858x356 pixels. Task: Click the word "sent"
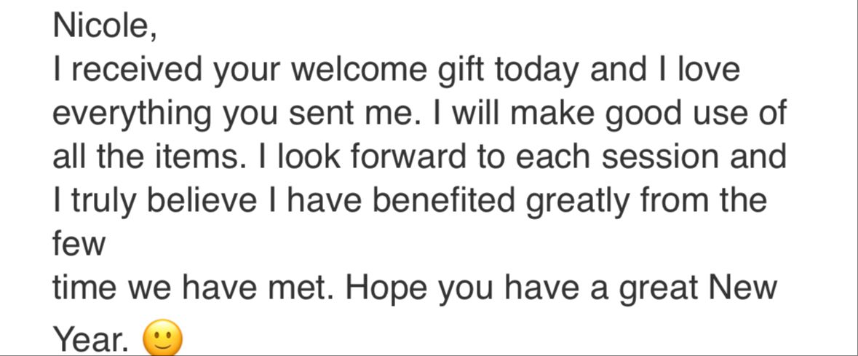[325, 114]
